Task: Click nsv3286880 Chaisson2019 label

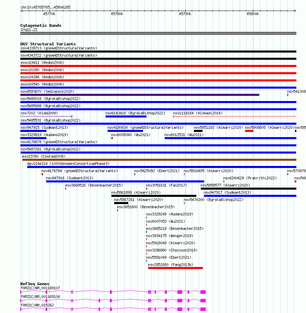Action: [172, 250]
